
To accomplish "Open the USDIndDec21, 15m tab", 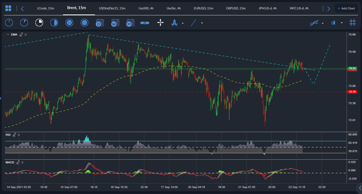I will pyautogui.click(x=112, y=8).
